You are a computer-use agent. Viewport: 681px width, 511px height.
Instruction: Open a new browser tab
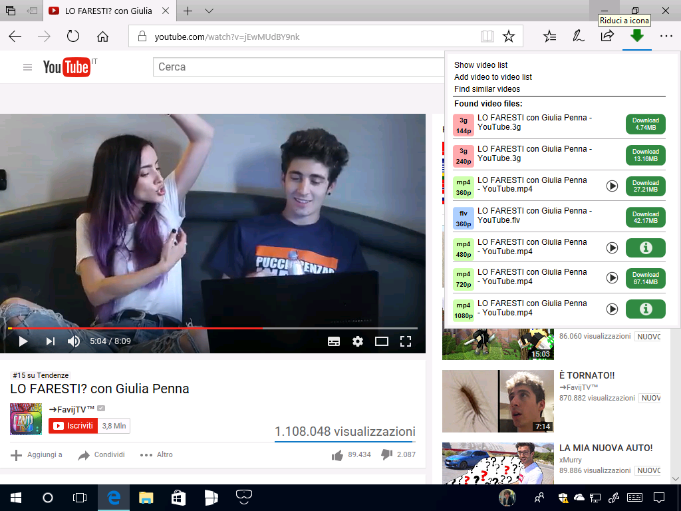[188, 11]
